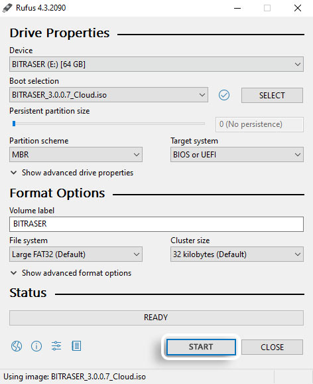
Task: Close the Rufus window with X
Action: [298, 8]
